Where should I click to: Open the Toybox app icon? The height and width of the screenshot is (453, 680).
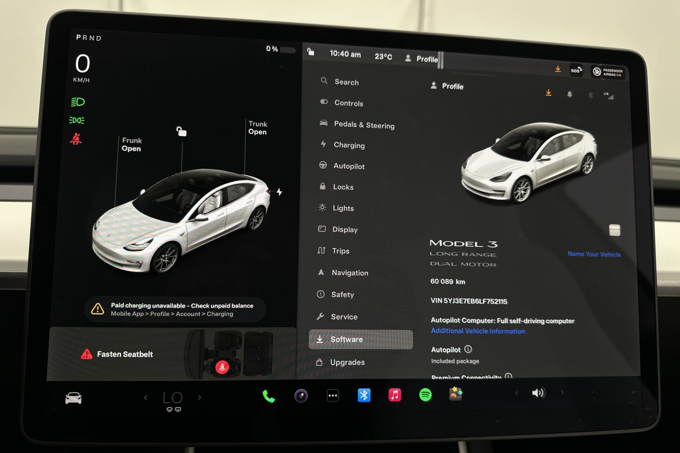pos(456,394)
